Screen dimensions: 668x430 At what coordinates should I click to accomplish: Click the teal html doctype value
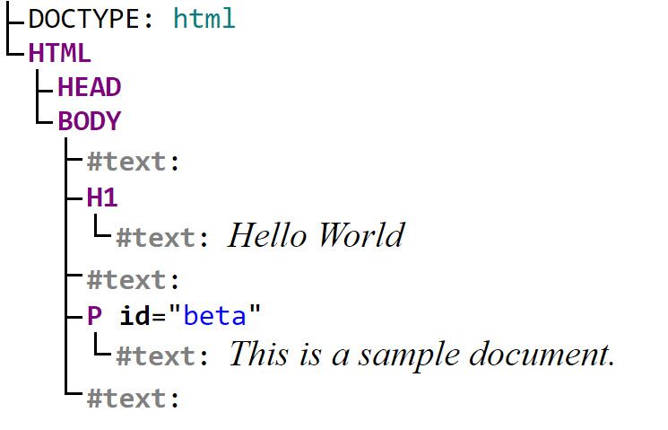pyautogui.click(x=204, y=19)
